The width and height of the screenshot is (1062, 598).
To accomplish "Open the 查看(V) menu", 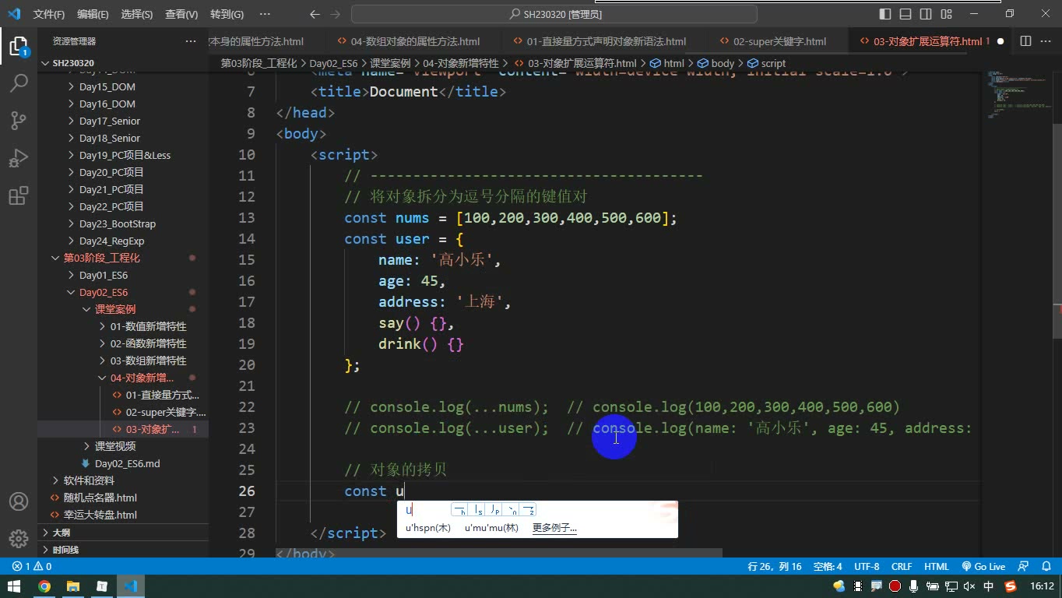I will [181, 14].
